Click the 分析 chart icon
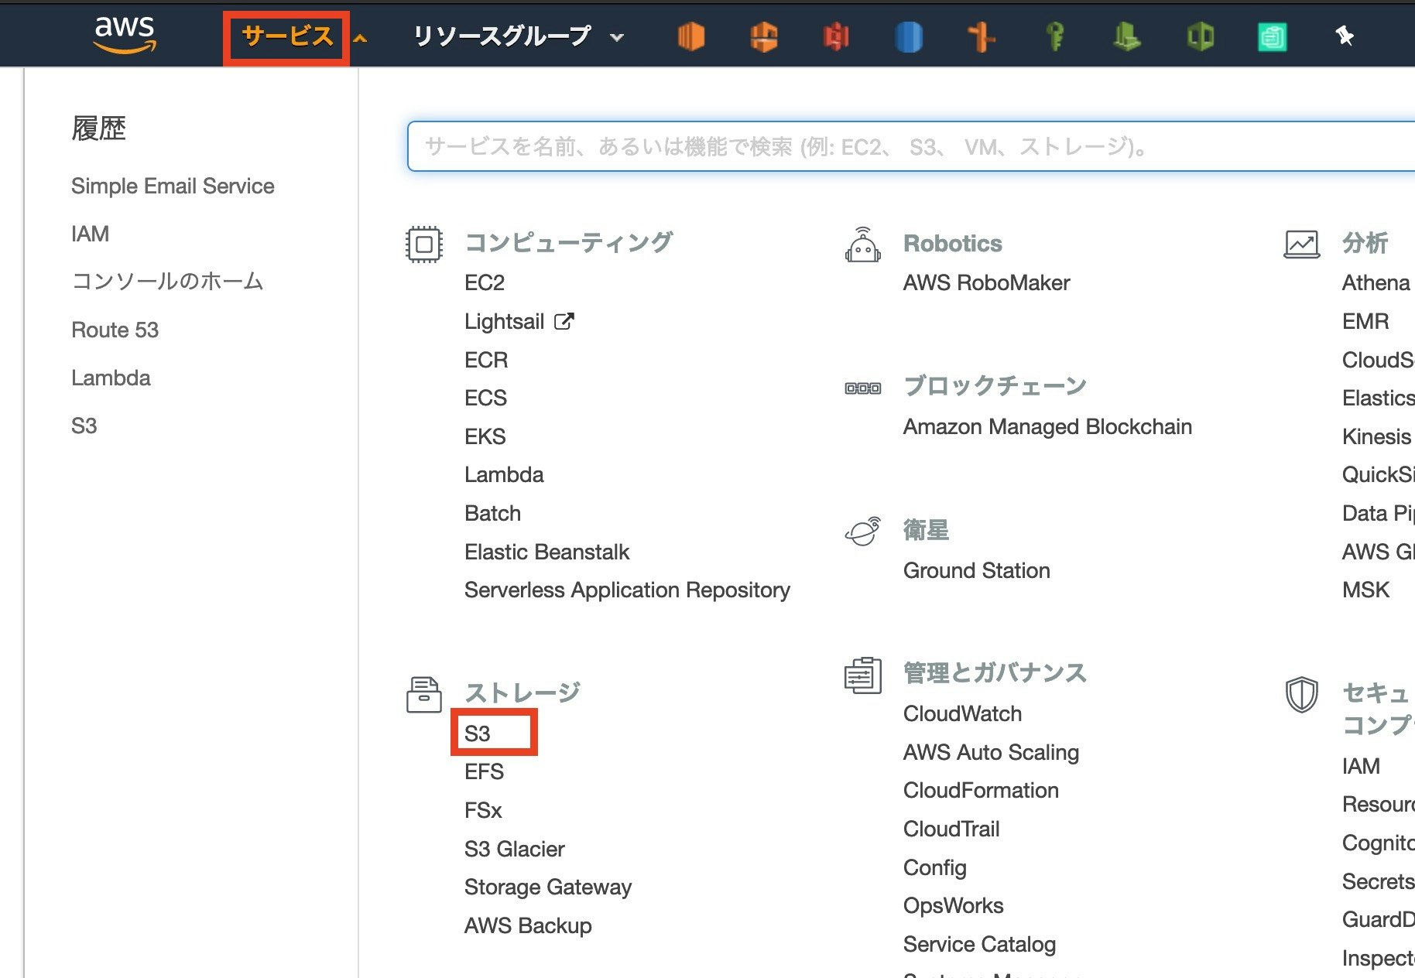The image size is (1415, 978). pyautogui.click(x=1301, y=244)
